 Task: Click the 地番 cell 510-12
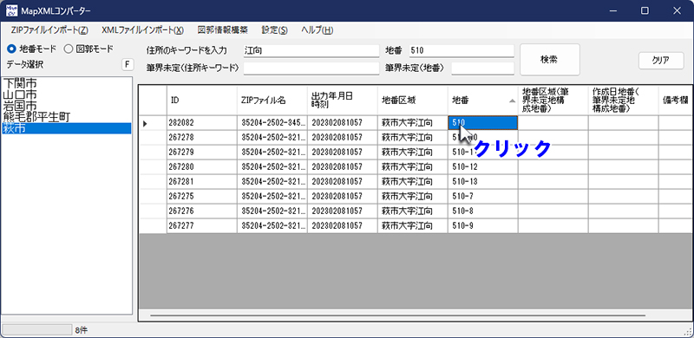pos(483,166)
